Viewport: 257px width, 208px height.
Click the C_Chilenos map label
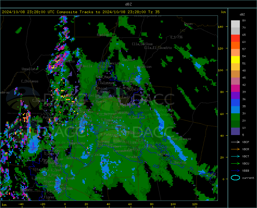[x=30, y=81]
